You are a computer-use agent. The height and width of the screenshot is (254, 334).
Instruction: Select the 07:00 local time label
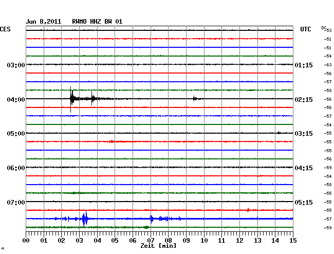16,202
